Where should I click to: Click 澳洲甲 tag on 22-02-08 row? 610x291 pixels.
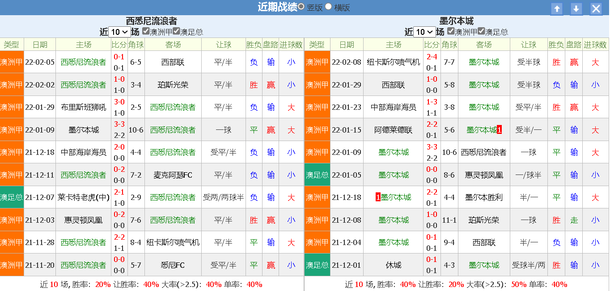(317, 62)
